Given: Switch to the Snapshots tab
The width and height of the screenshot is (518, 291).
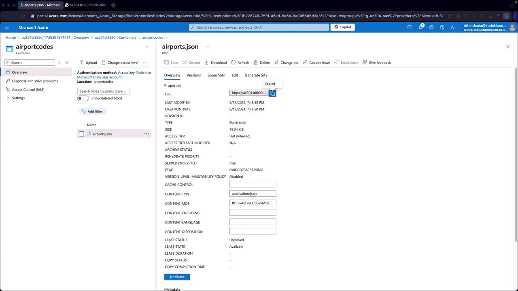Looking at the screenshot, I should point(216,75).
